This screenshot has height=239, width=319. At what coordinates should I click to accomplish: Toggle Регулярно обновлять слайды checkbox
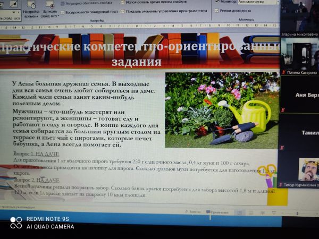pyautogui.click(x=63, y=3)
